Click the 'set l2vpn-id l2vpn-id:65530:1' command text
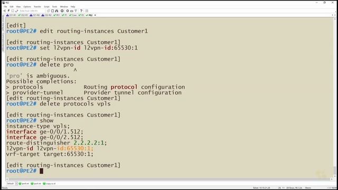The width and height of the screenshot is (338, 190). pyautogui.click(x=89, y=48)
